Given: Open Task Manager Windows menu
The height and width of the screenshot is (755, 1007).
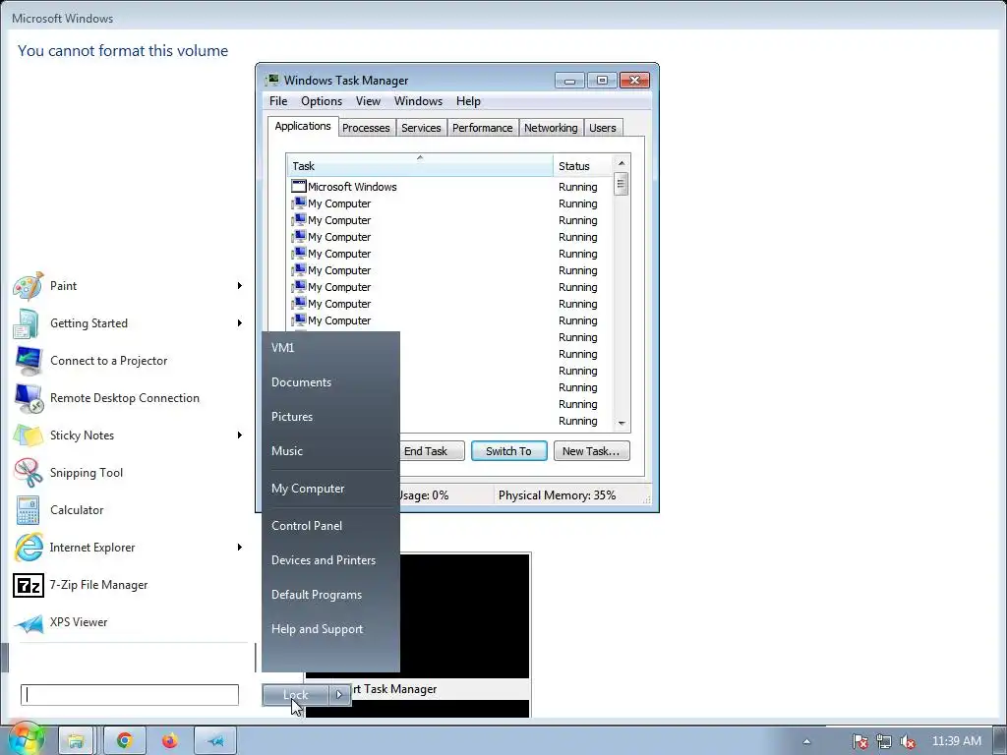Looking at the screenshot, I should 418,101.
